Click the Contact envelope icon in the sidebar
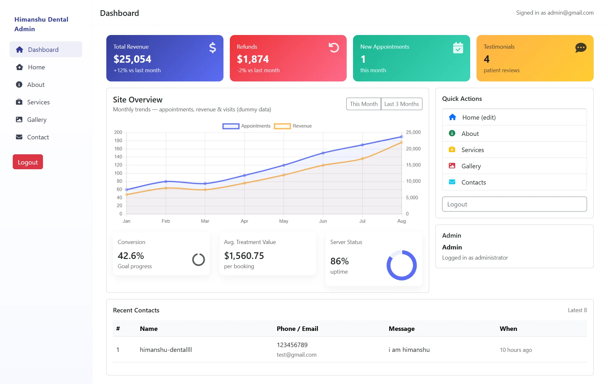 (x=19, y=137)
